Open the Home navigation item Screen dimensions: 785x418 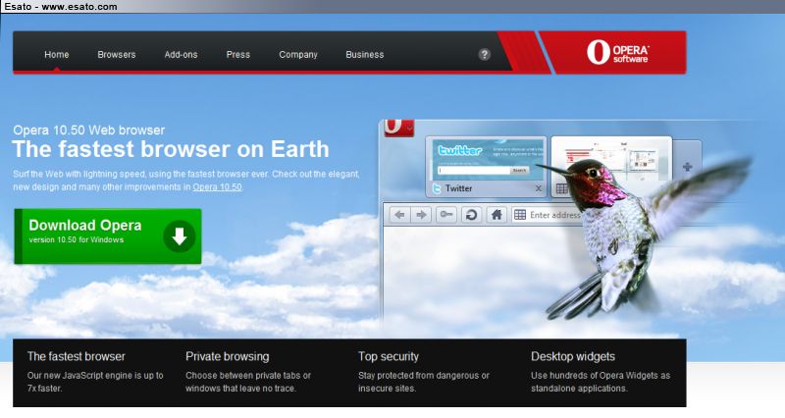[x=57, y=55]
